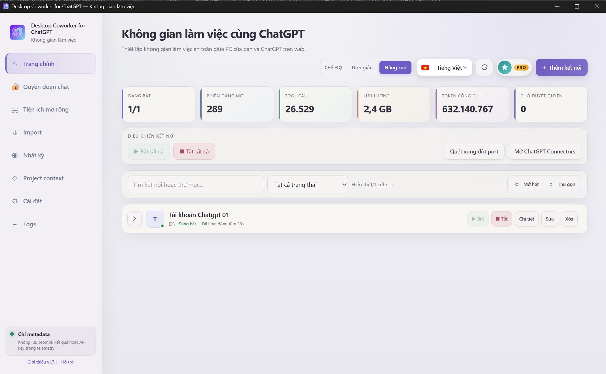606x374 pixels.
Task: Open the Hỗ trợ link
Action: click(x=67, y=362)
